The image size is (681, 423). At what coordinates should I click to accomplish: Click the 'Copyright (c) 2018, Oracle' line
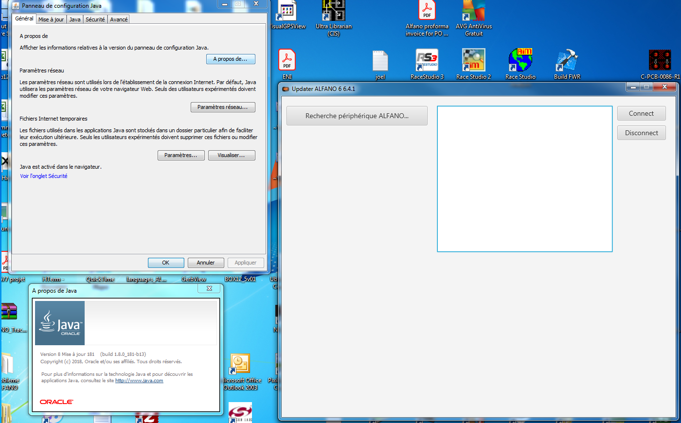[111, 362]
